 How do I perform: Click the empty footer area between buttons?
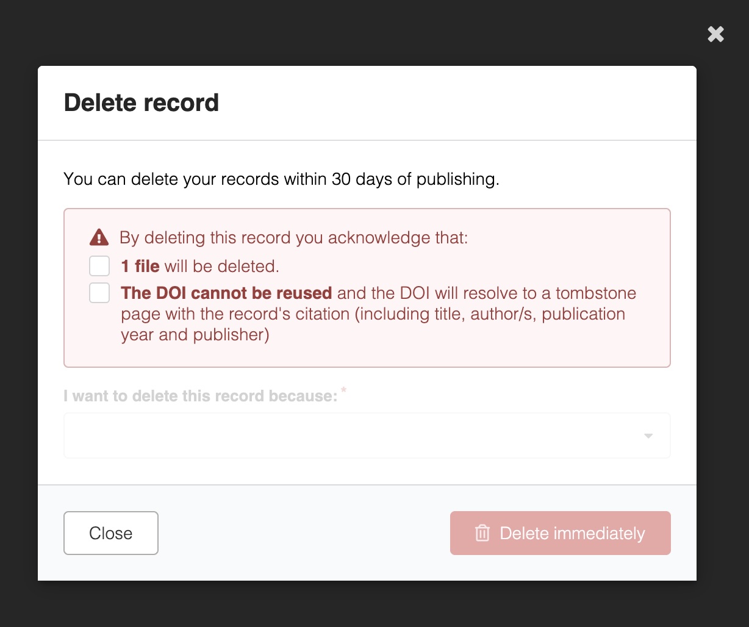304,533
